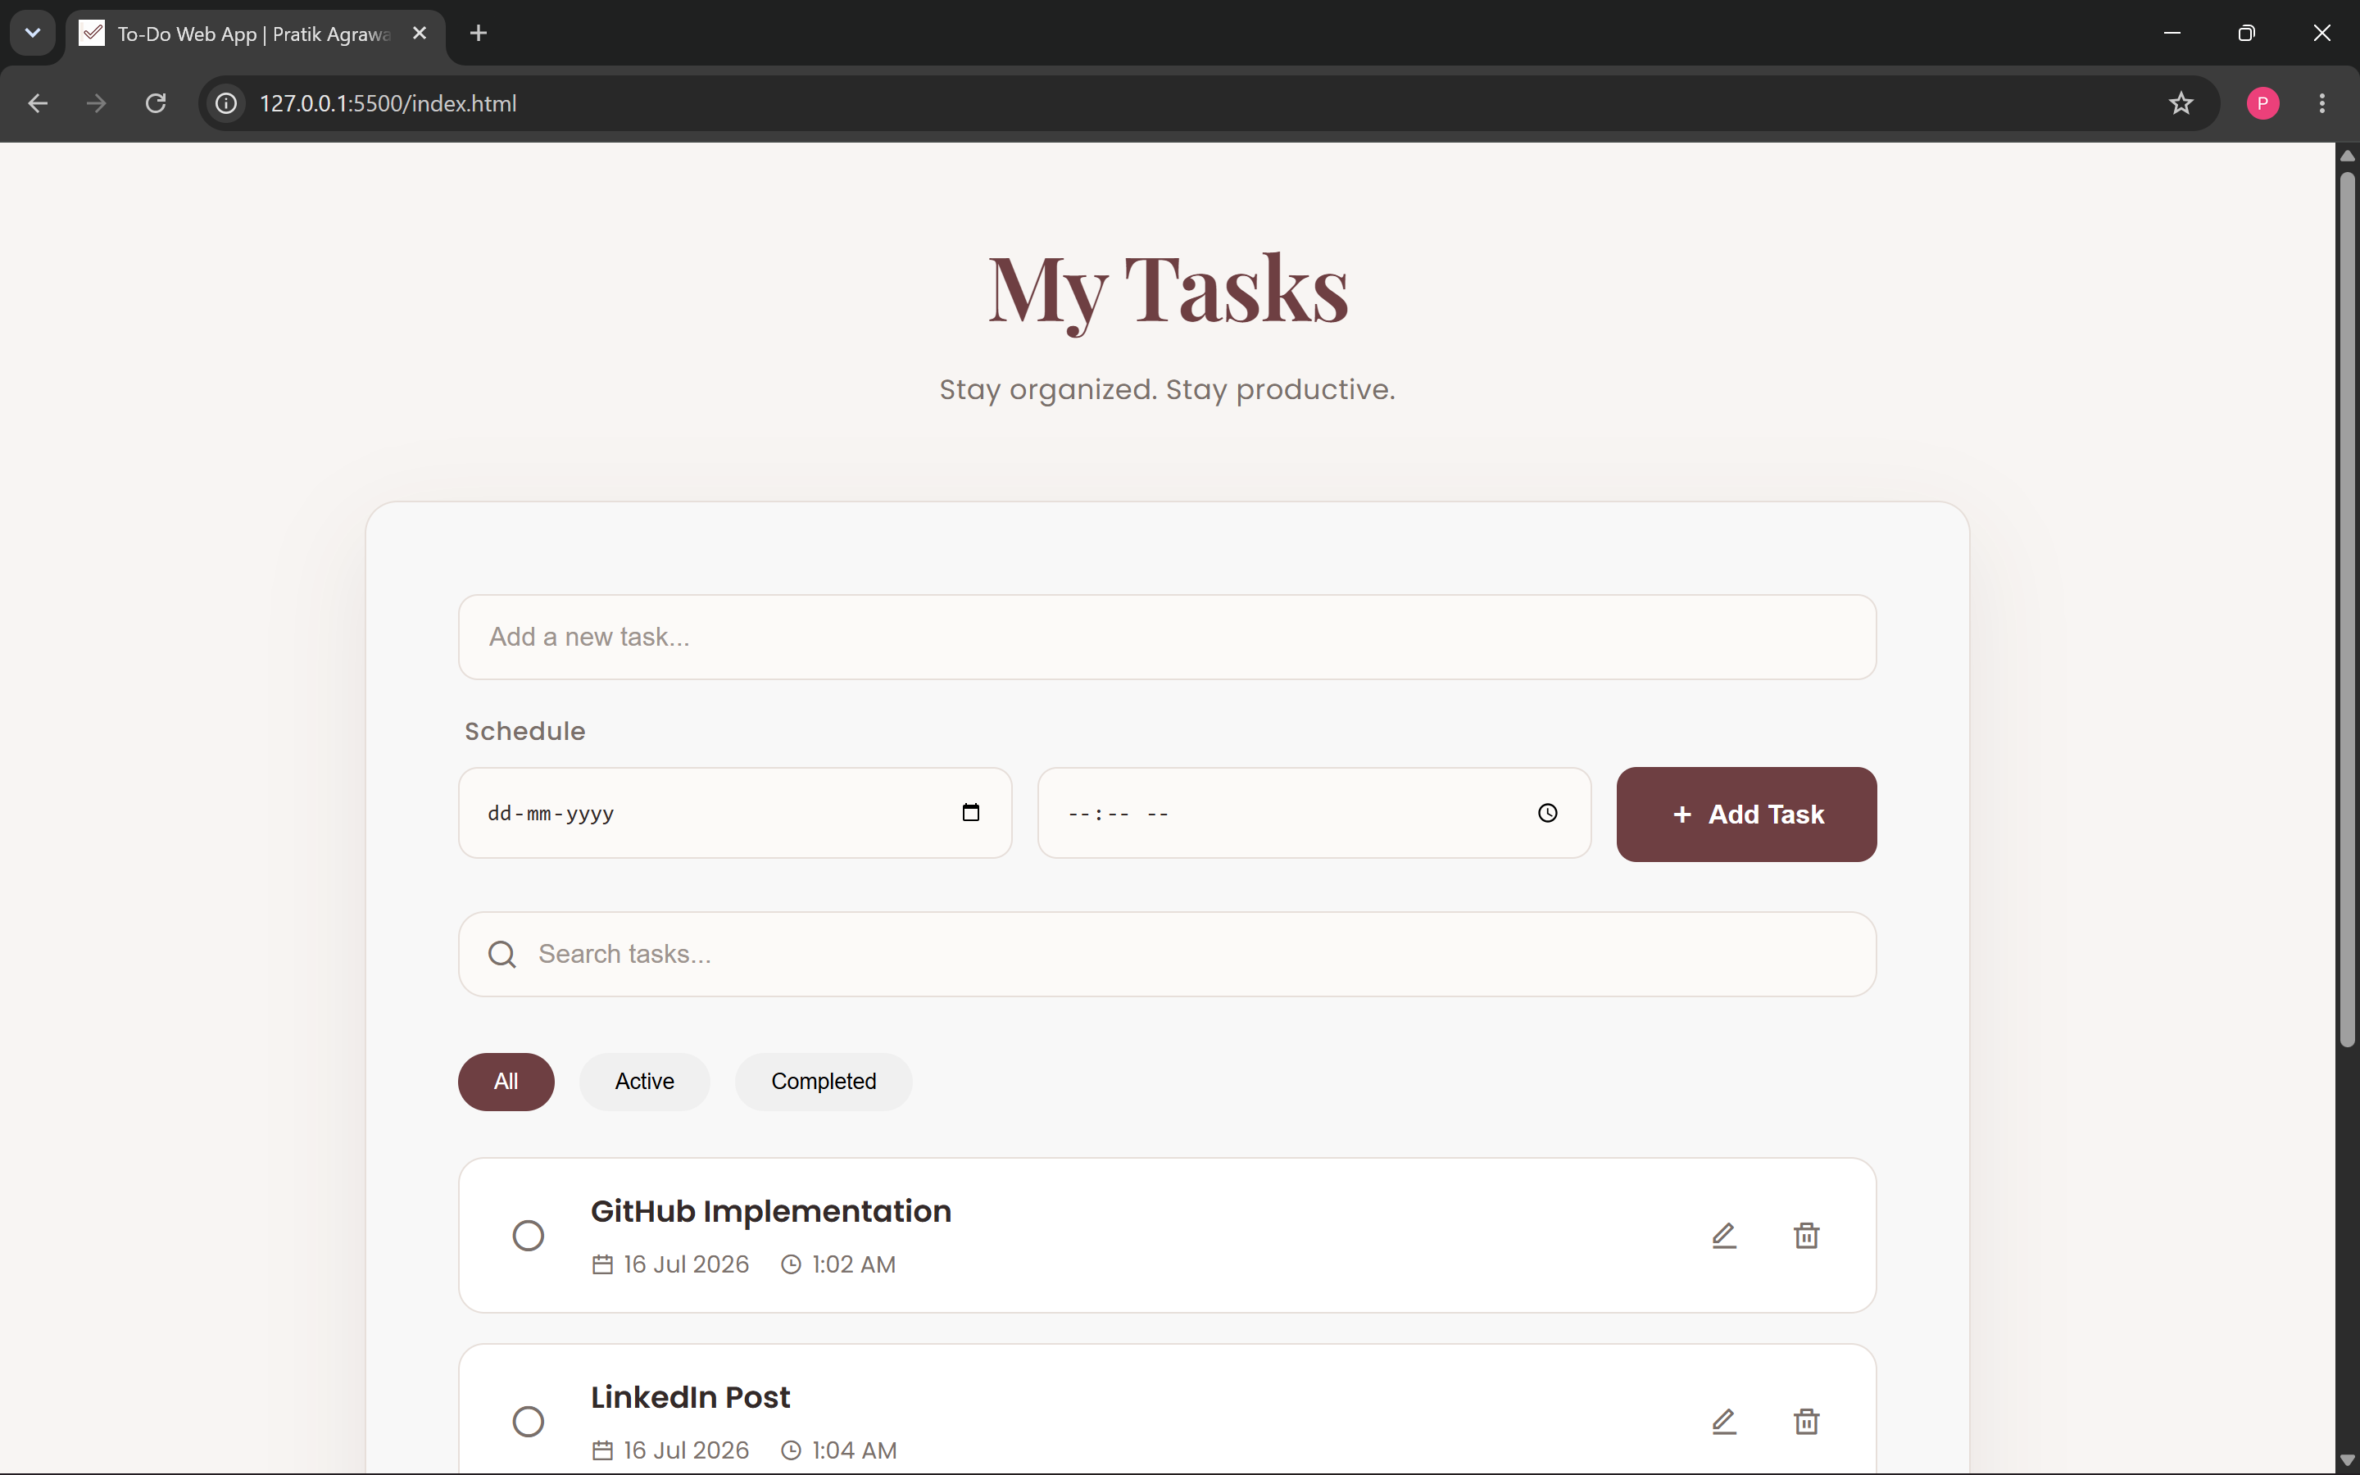The image size is (2360, 1475).
Task: Minimize the browser window
Action: click(x=2172, y=33)
